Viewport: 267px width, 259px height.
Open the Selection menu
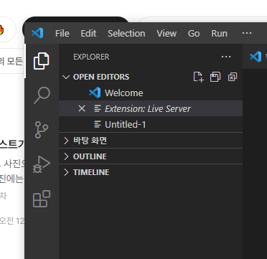tap(126, 33)
